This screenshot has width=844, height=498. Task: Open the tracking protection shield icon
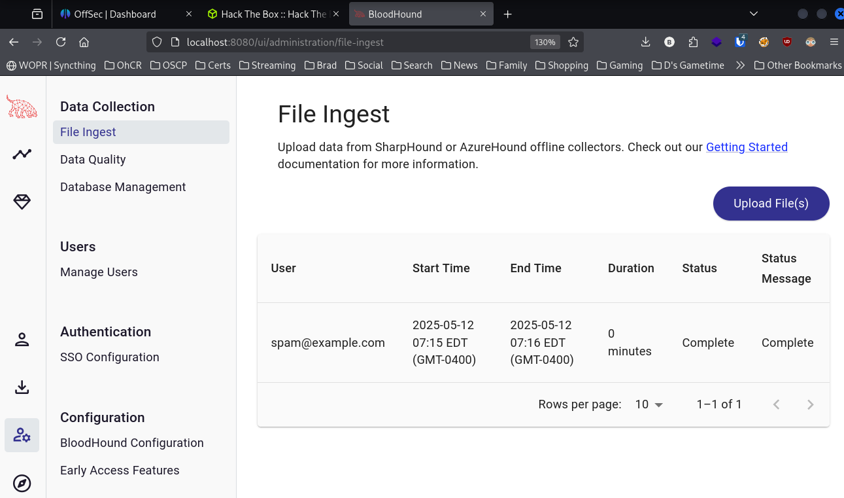pos(157,42)
